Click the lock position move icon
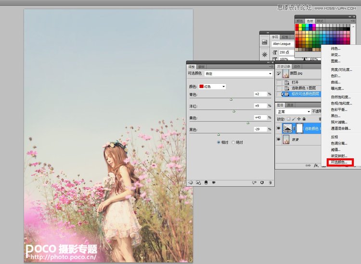361x264 pixels. 299,119
